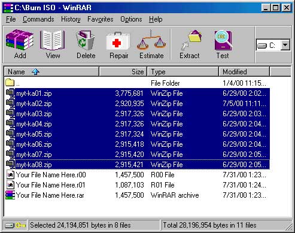Screen dimensions: 295x233
Task: Select Your File Name Here.r00
Action: pyautogui.click(x=51, y=175)
